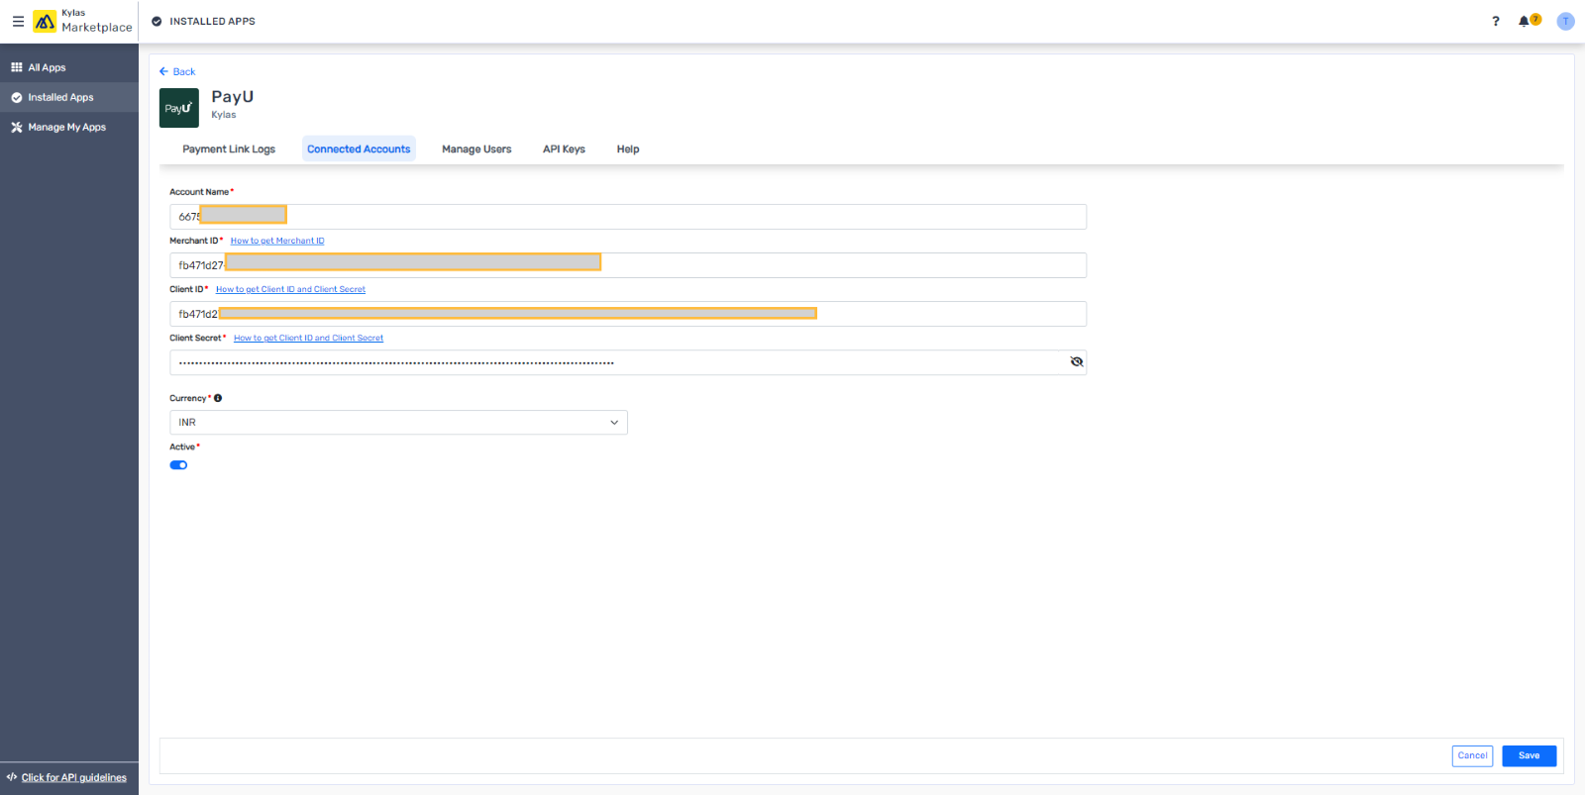Screen dimensions: 1585x795
Task: Open Click for API guidelines link
Action: (73, 777)
